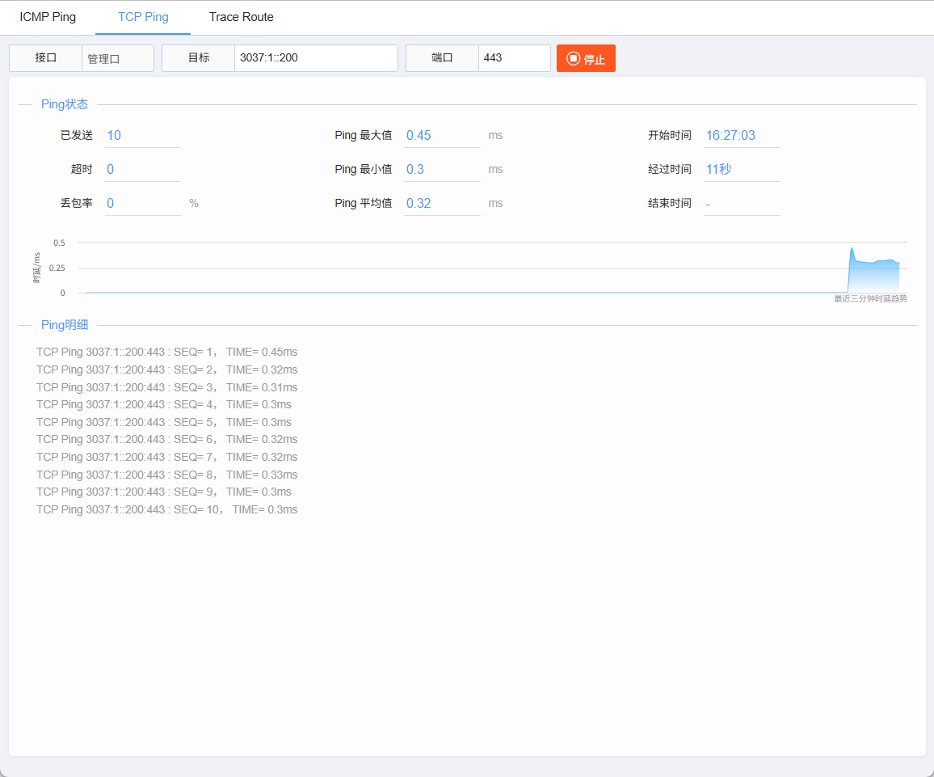Click the latency spike on the trend chart
This screenshot has height=777, width=934.
[x=852, y=252]
